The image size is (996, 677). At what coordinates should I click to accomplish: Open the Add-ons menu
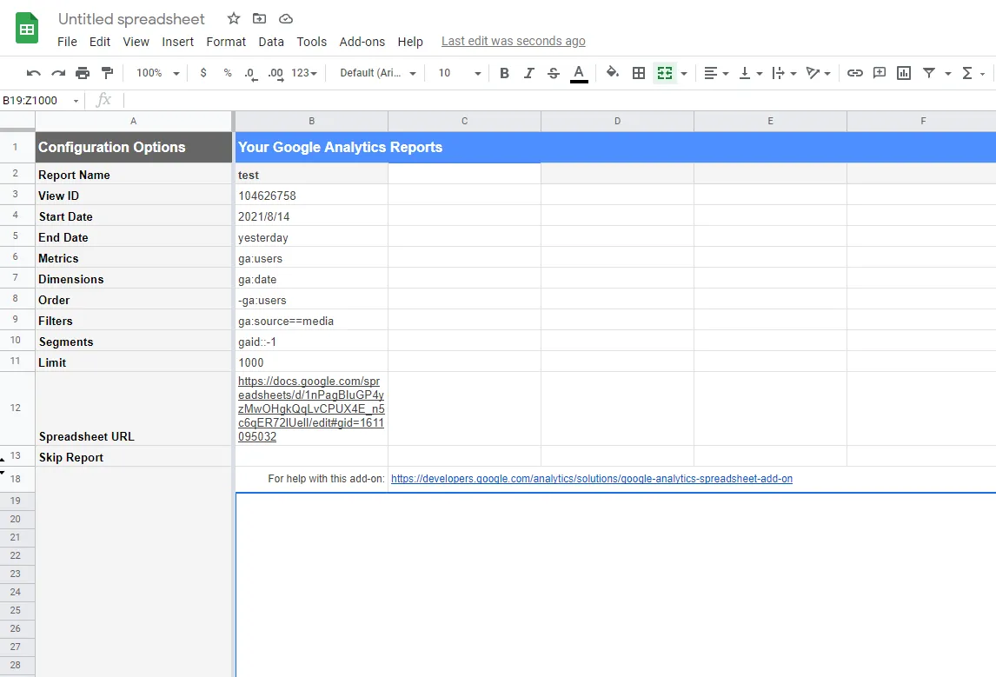tap(362, 42)
